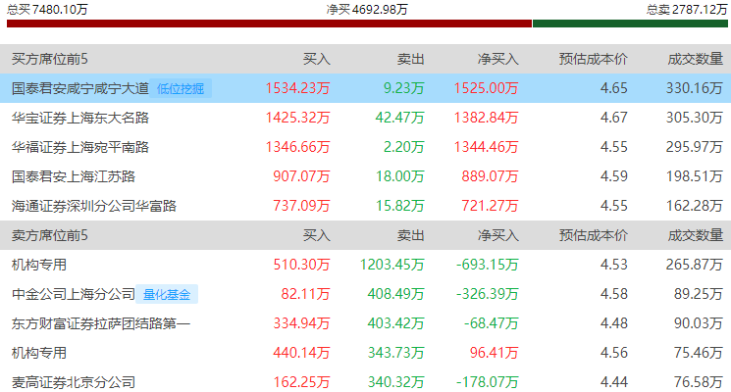Image resolution: width=731 pixels, height=392 pixels.
Task: Click buy value 907.07万
Action: [301, 176]
